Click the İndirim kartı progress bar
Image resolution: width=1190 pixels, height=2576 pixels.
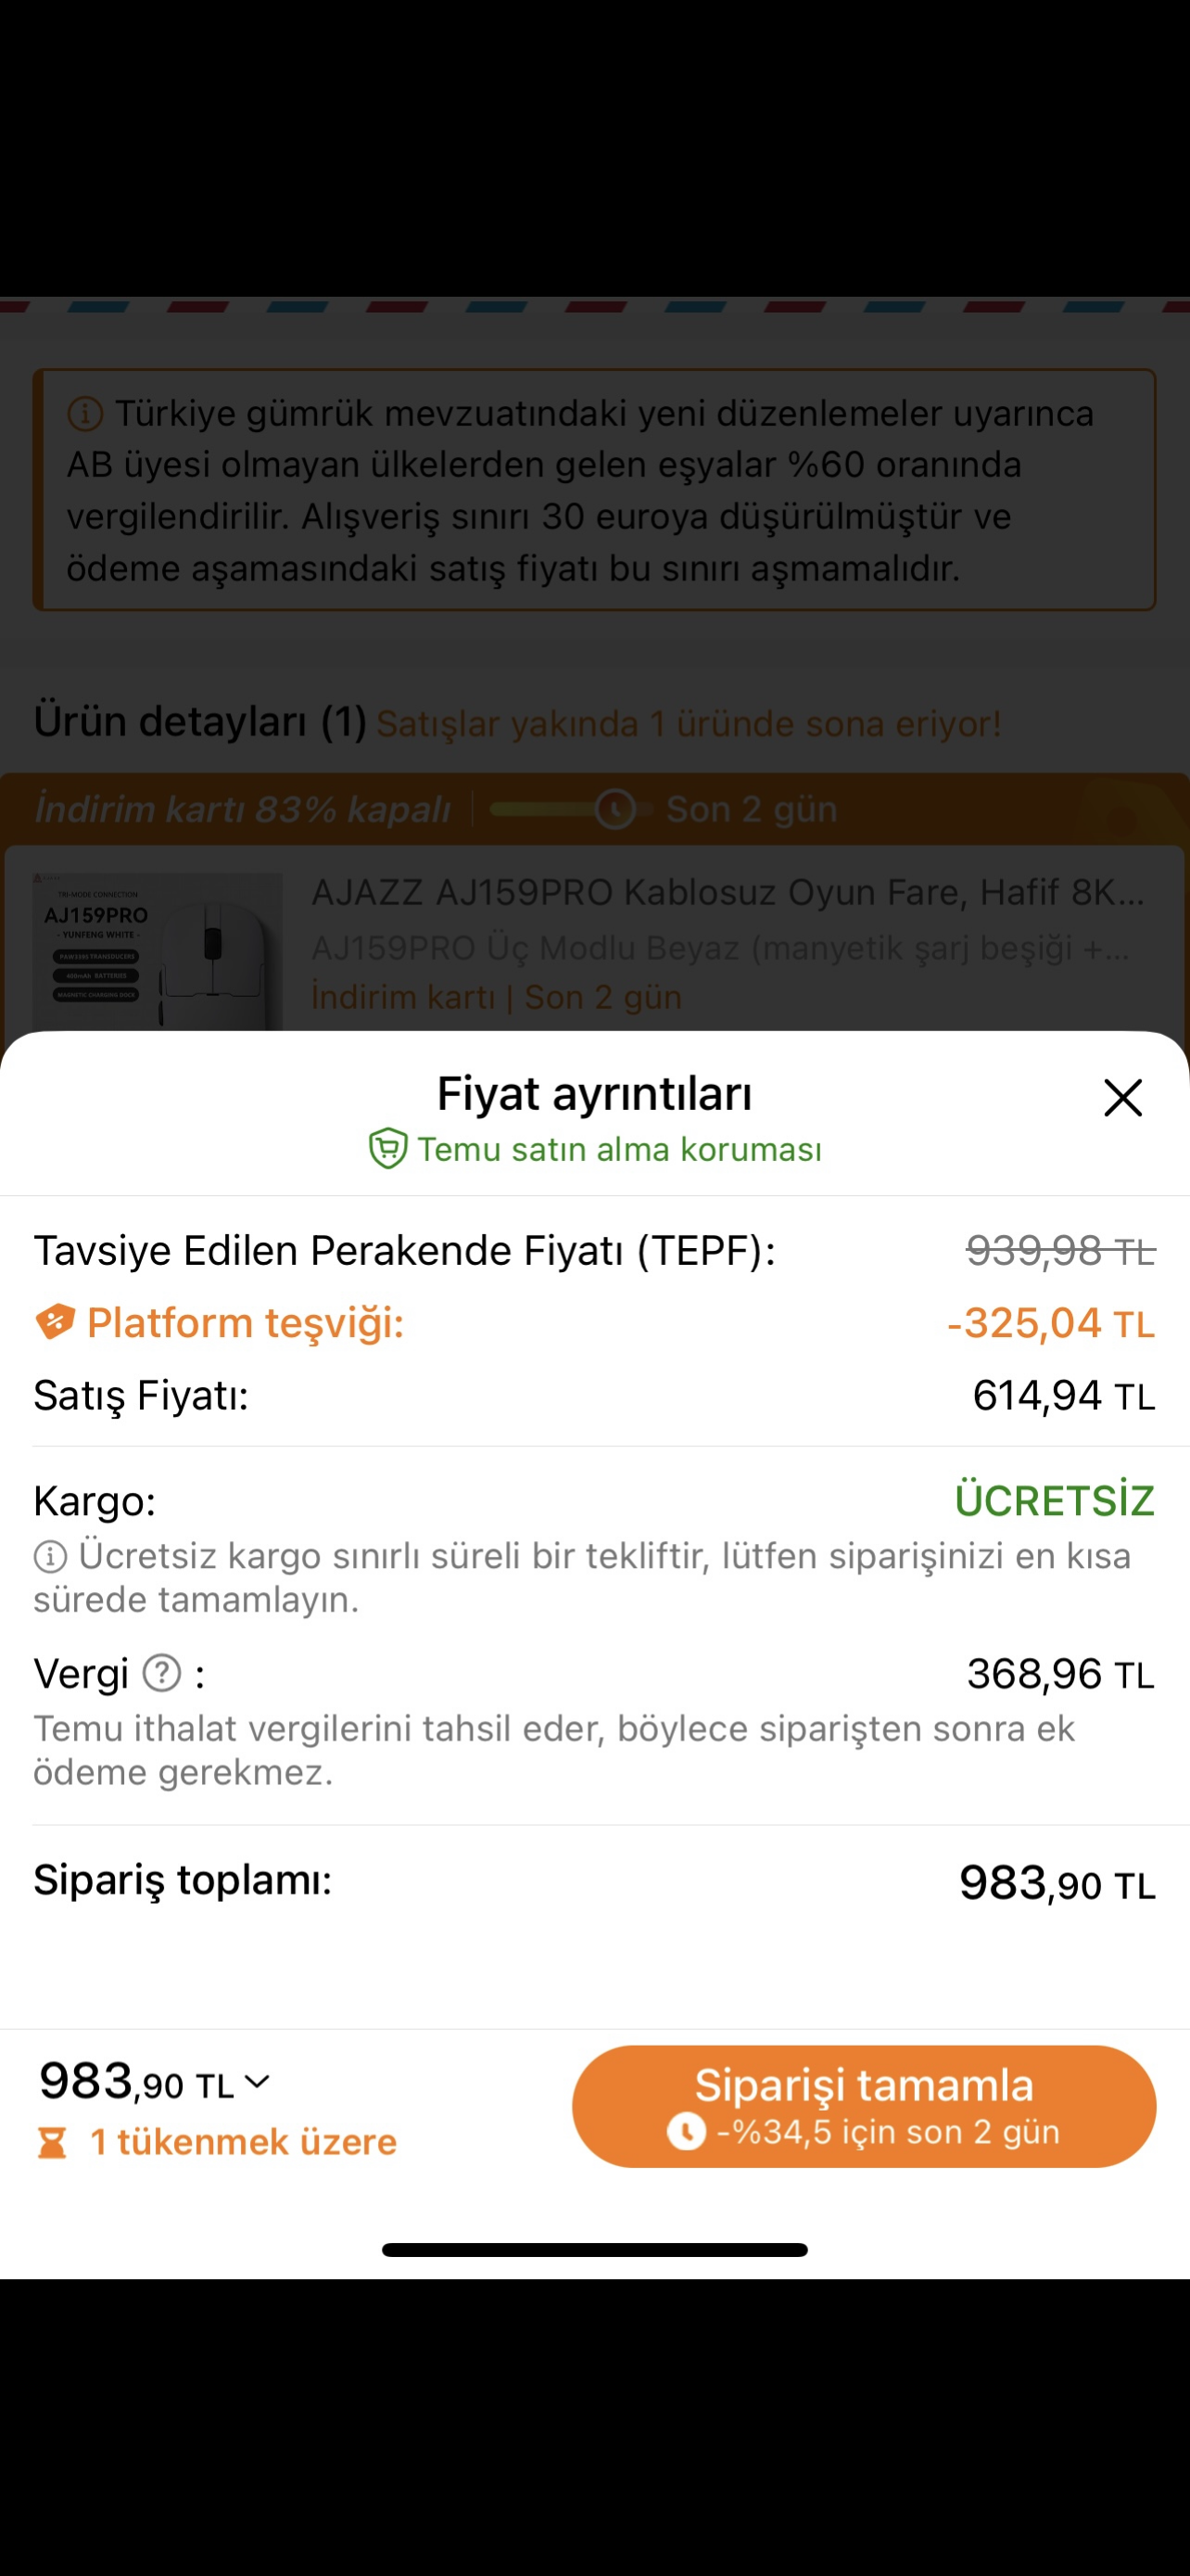point(545,809)
